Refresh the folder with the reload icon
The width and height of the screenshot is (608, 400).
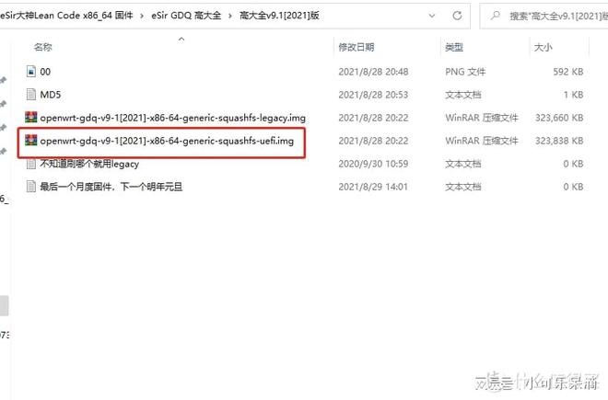tap(457, 16)
